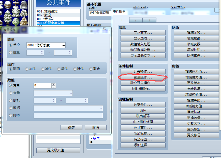Click the 显示滚动文字... button
221x158 pixels.
click(143, 56)
